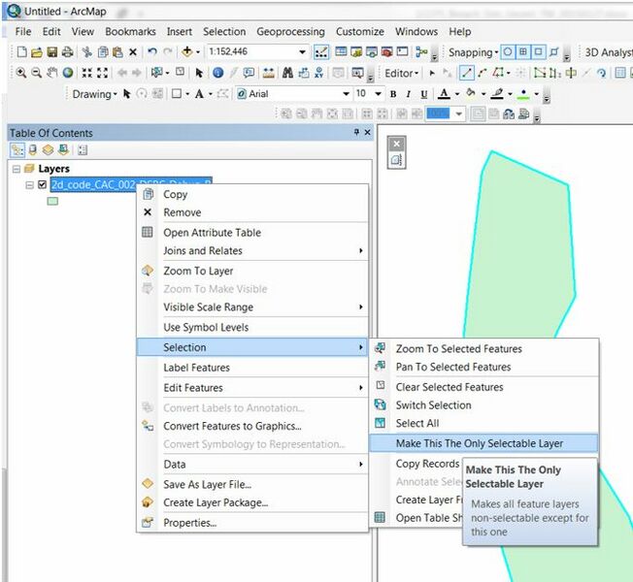Viewport: 633px width, 582px height.
Task: Select the Measure ruler tool
Action: point(269,73)
